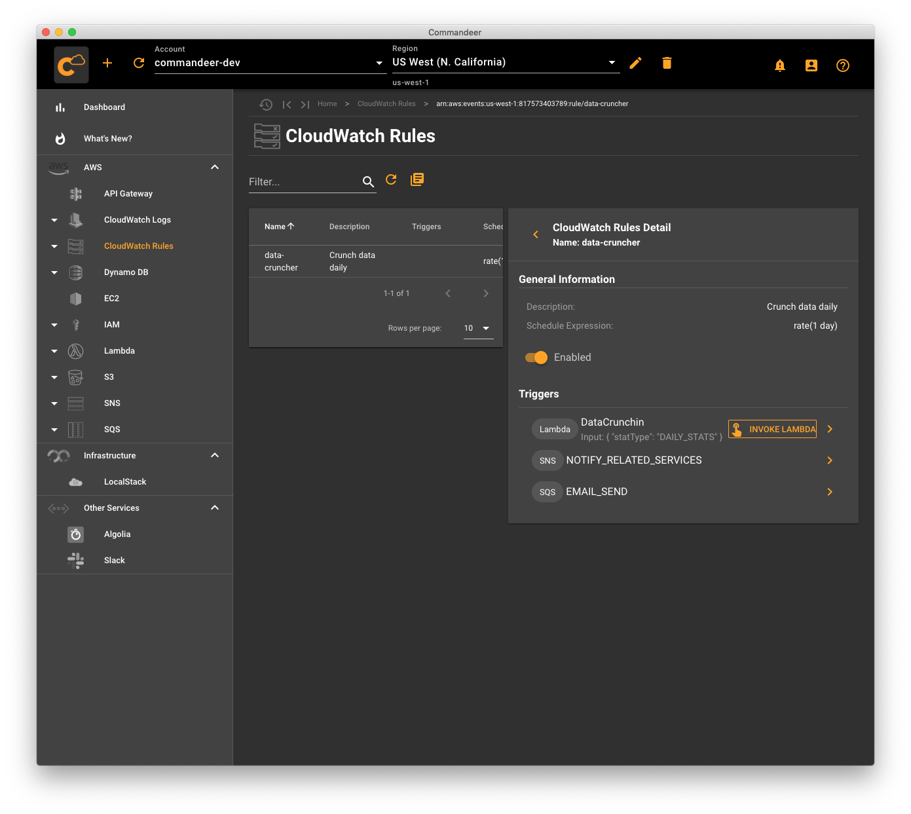Expand the Dynamo DB tree arrow

point(54,272)
